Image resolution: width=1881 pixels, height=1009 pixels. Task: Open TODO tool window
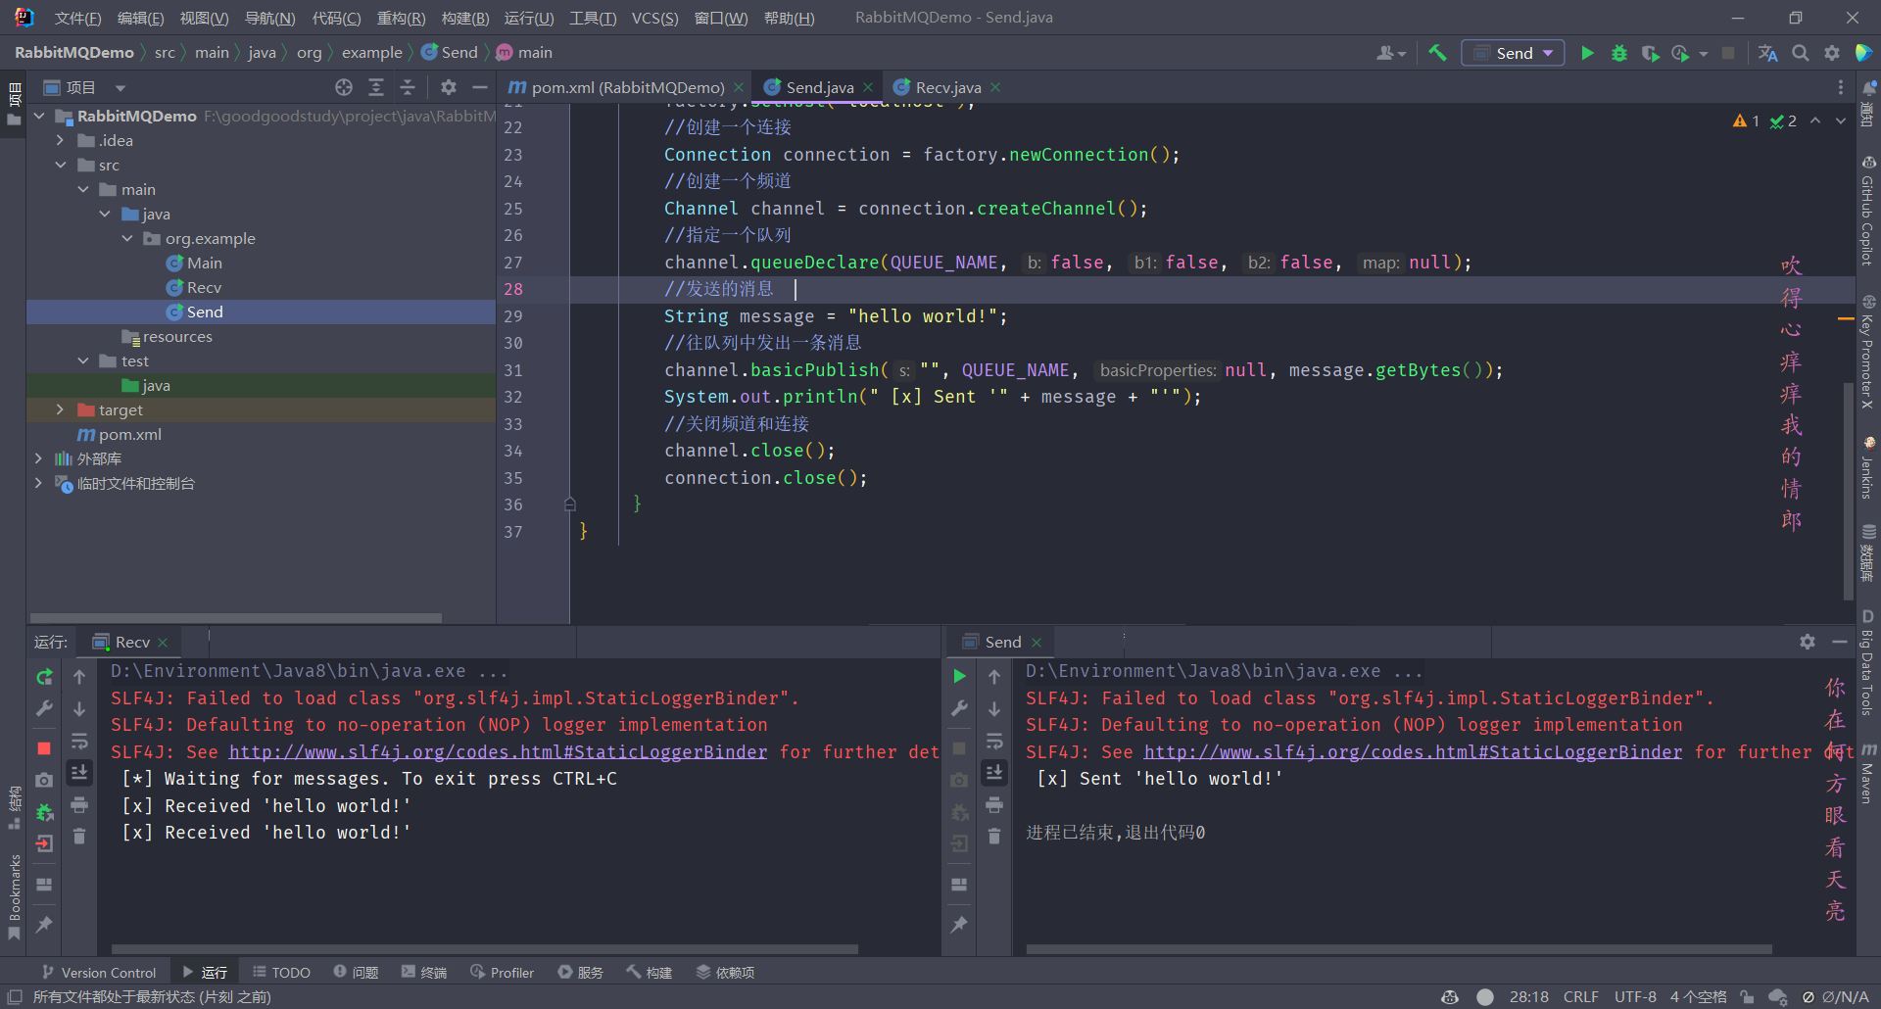click(281, 972)
